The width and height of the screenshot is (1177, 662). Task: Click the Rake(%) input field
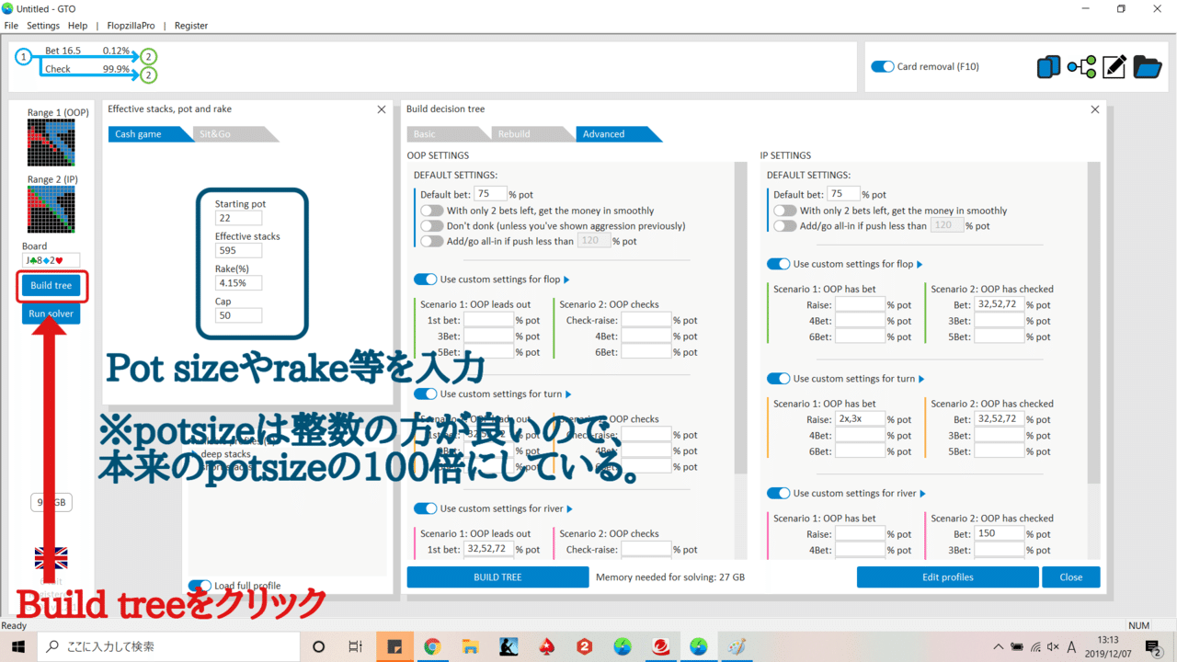coord(238,283)
